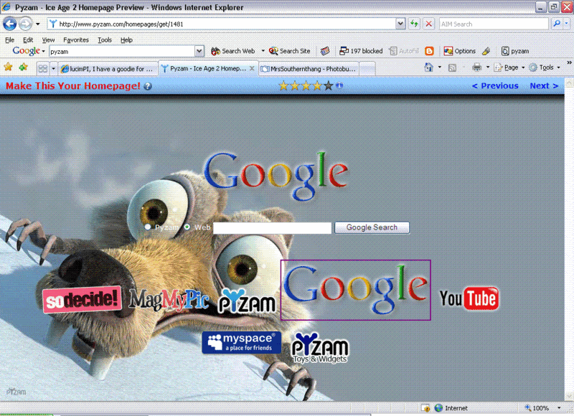This screenshot has width=574, height=416.
Task: Click the homepage help question icon
Action: (x=148, y=86)
